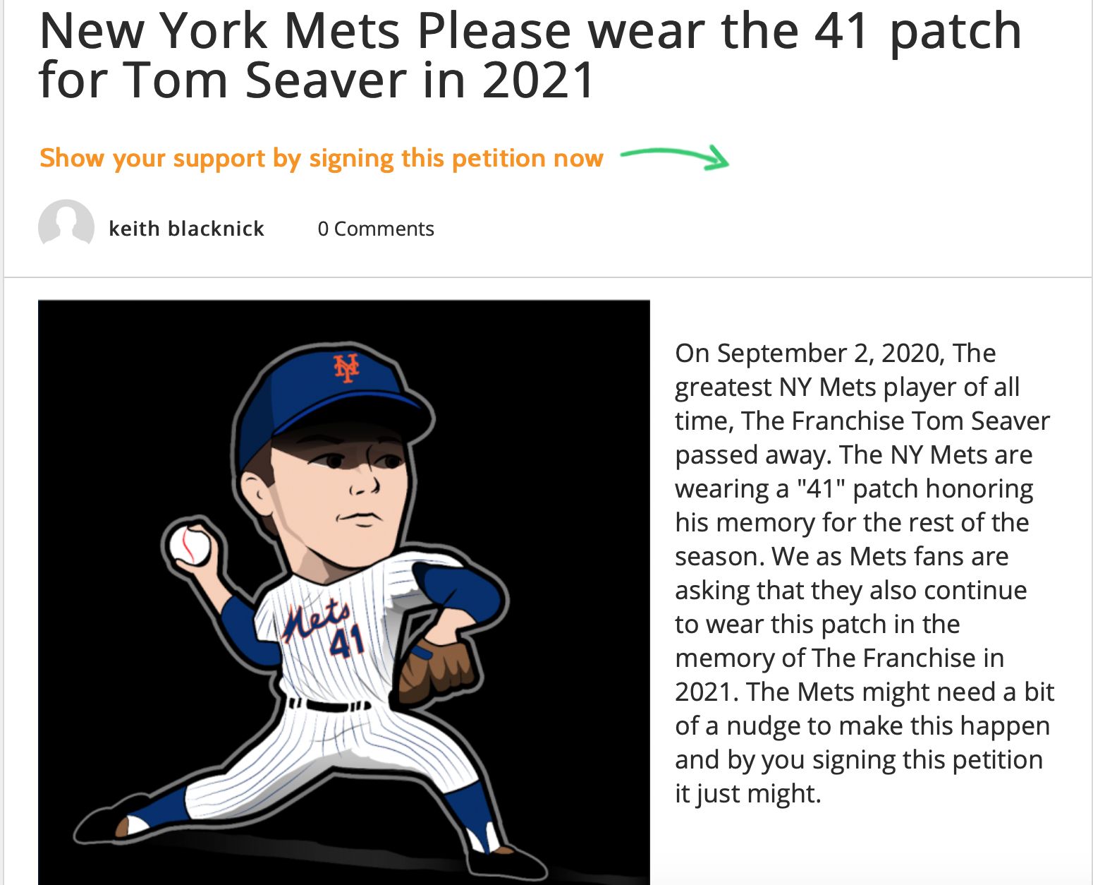The image size is (1093, 885).
Task: Open author keith blacknick's profile name
Action: [x=186, y=229]
